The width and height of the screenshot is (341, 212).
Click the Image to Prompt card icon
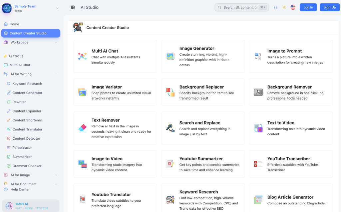pyautogui.click(x=258, y=56)
